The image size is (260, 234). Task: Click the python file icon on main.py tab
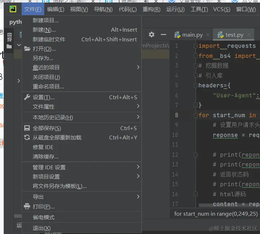[x=178, y=35]
